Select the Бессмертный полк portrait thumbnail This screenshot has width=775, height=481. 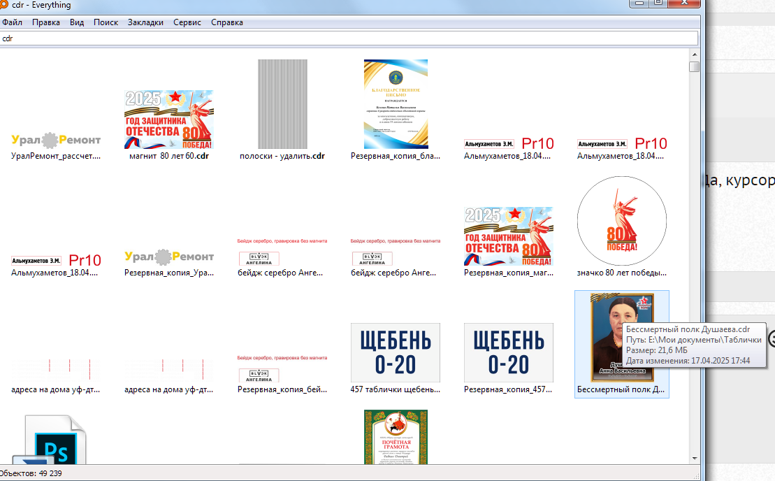pos(622,338)
